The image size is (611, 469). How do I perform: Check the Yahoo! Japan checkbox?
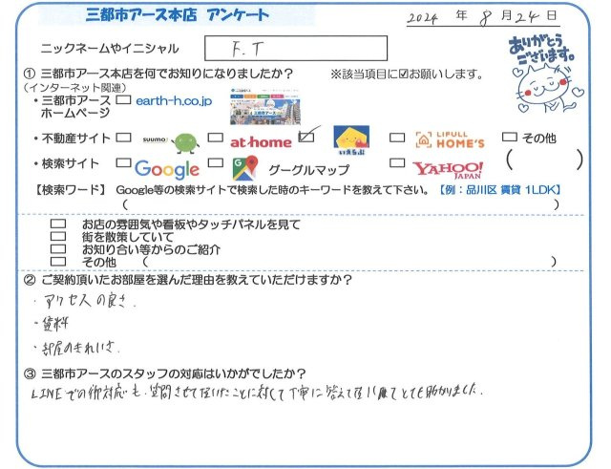[397, 162]
